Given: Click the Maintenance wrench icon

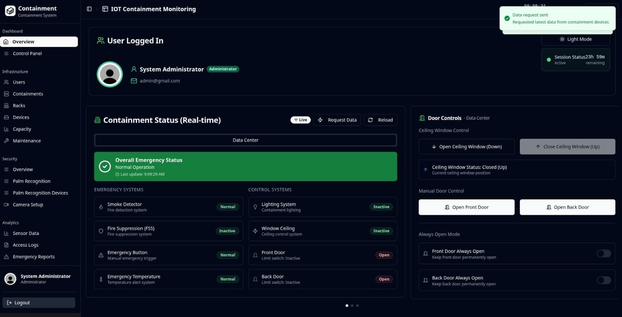Looking at the screenshot, I should click(6, 141).
